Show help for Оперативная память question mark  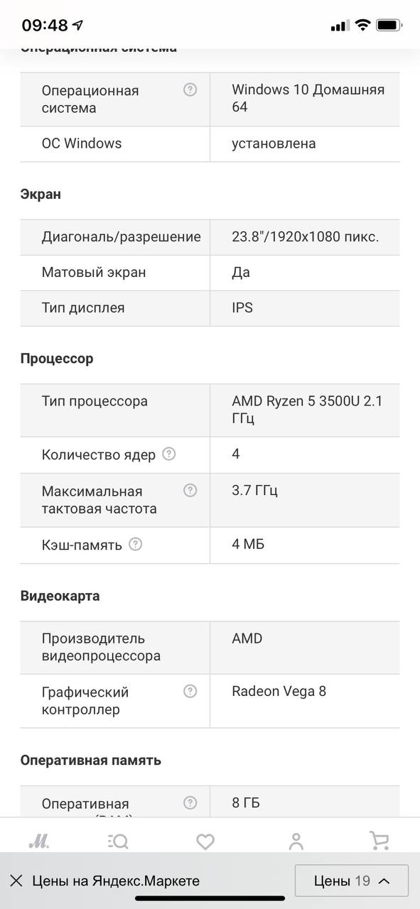[x=190, y=802]
